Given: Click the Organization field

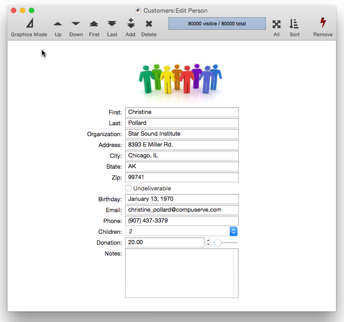Looking at the screenshot, I should 182,134.
